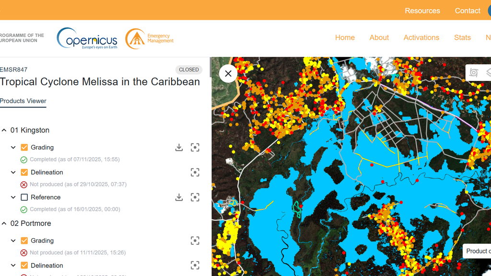491x276 pixels.
Task: Open the Resources link in the top bar
Action: pos(422,11)
